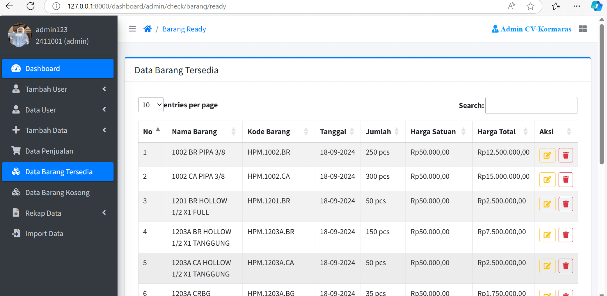Sort by Harga Satuan column
The image size is (607, 296).
[x=439, y=131]
